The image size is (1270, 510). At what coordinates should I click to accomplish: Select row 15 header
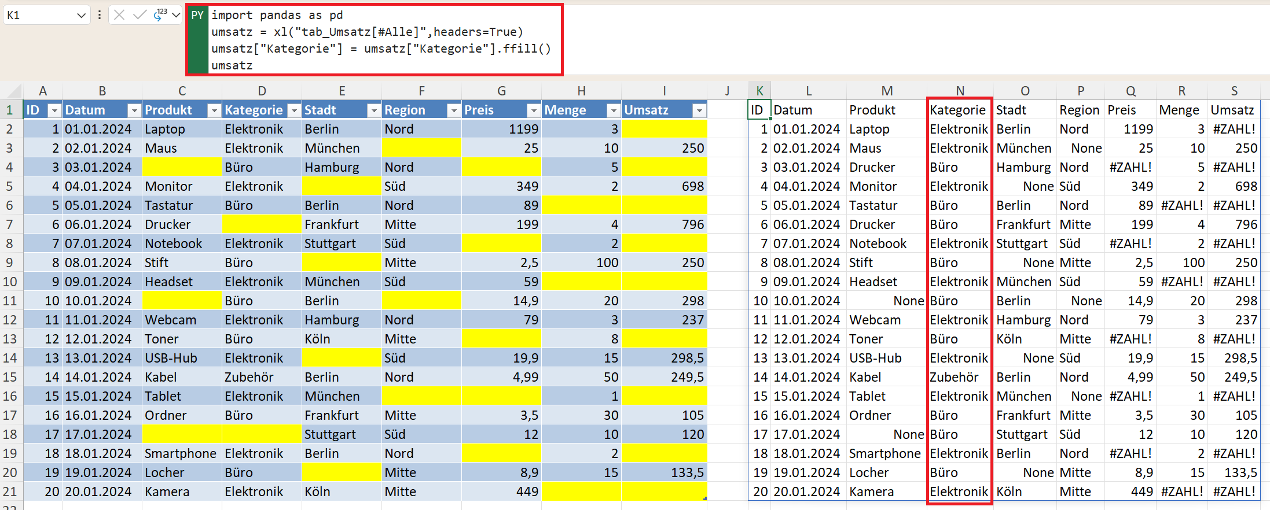click(x=10, y=377)
